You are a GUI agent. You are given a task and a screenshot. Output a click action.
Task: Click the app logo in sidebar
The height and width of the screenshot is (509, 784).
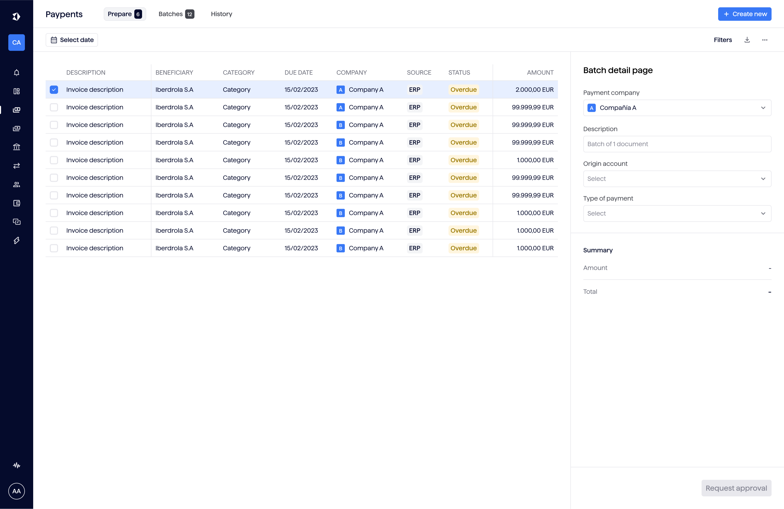point(17,16)
